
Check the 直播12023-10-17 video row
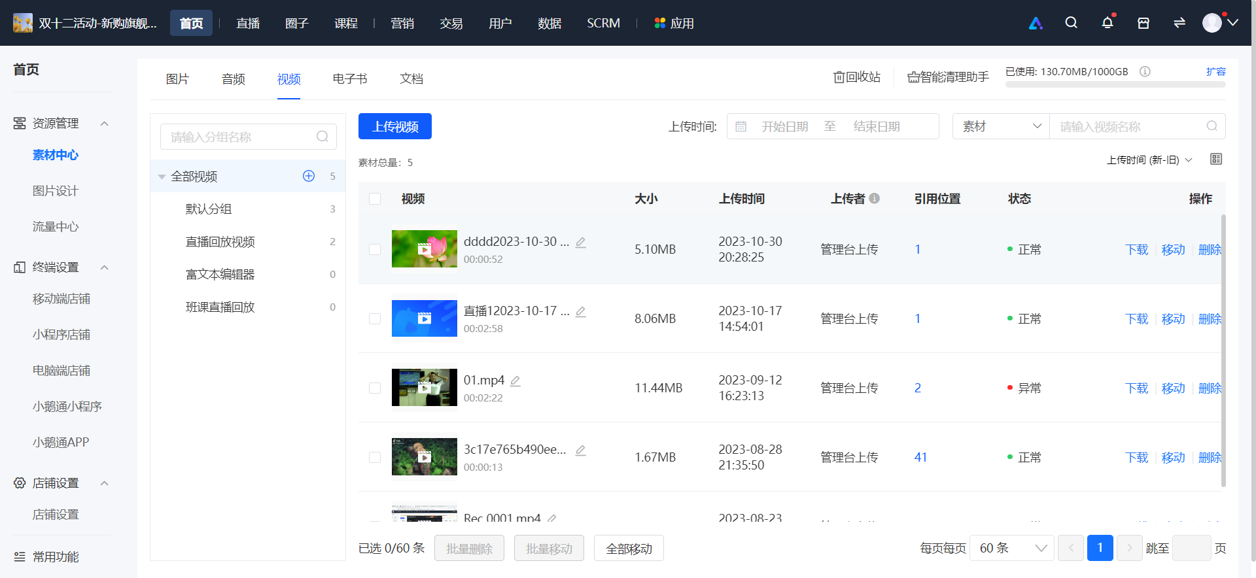[x=375, y=318]
